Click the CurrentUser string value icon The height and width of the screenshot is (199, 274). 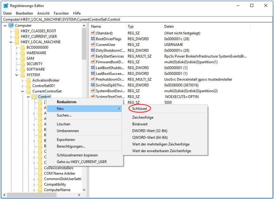point(93,45)
